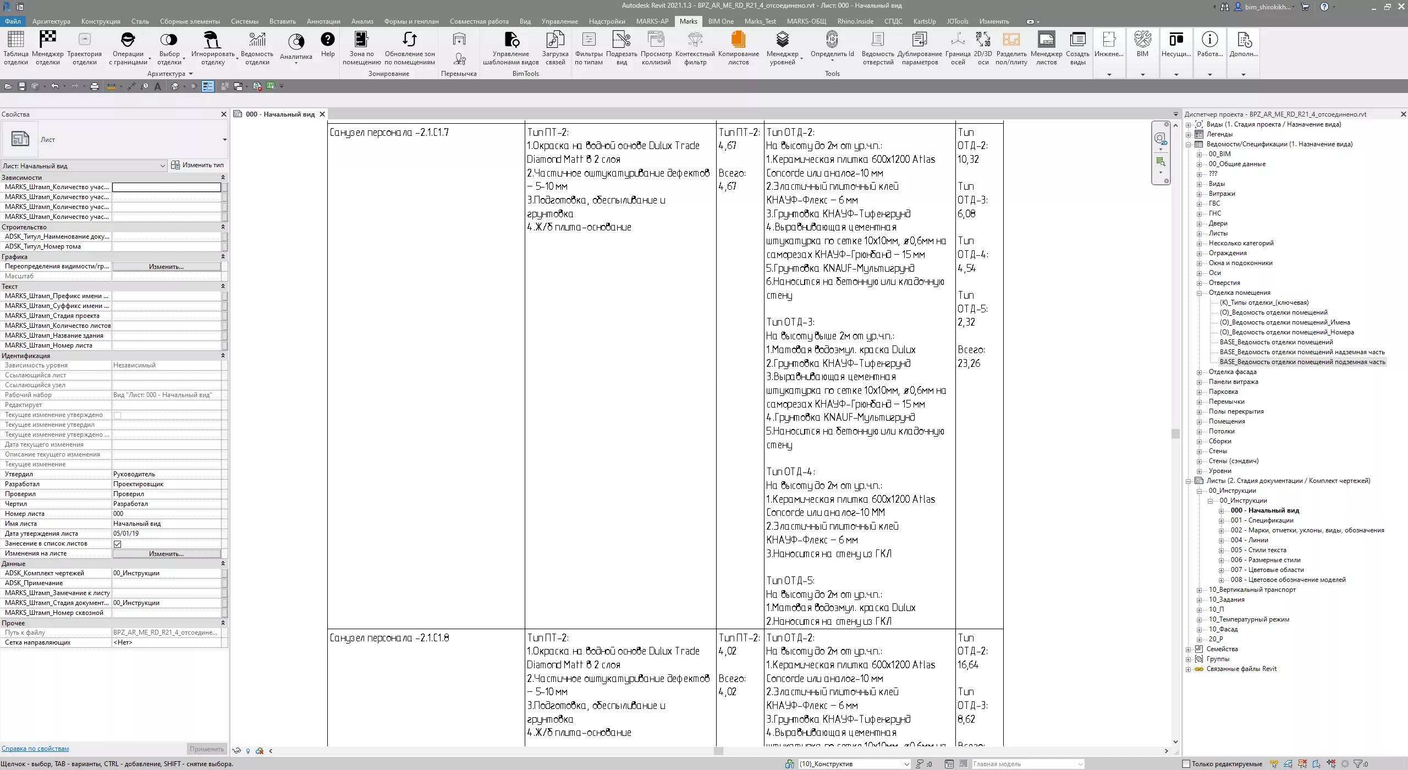
Task: Switch to the MARKS-AP ribbon tab
Action: [652, 21]
